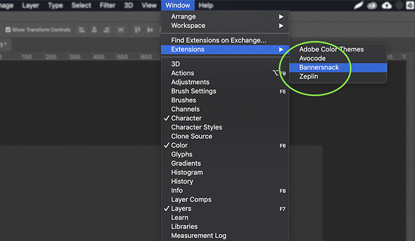Open the Select menu
The width and height of the screenshot is (415, 241).
tap(81, 5)
